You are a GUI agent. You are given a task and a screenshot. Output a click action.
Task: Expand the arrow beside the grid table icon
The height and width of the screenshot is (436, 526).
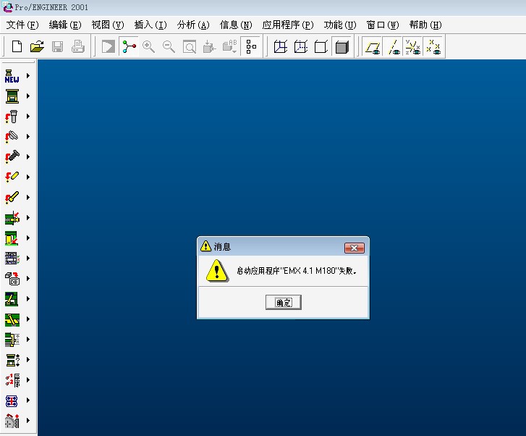pos(28,259)
